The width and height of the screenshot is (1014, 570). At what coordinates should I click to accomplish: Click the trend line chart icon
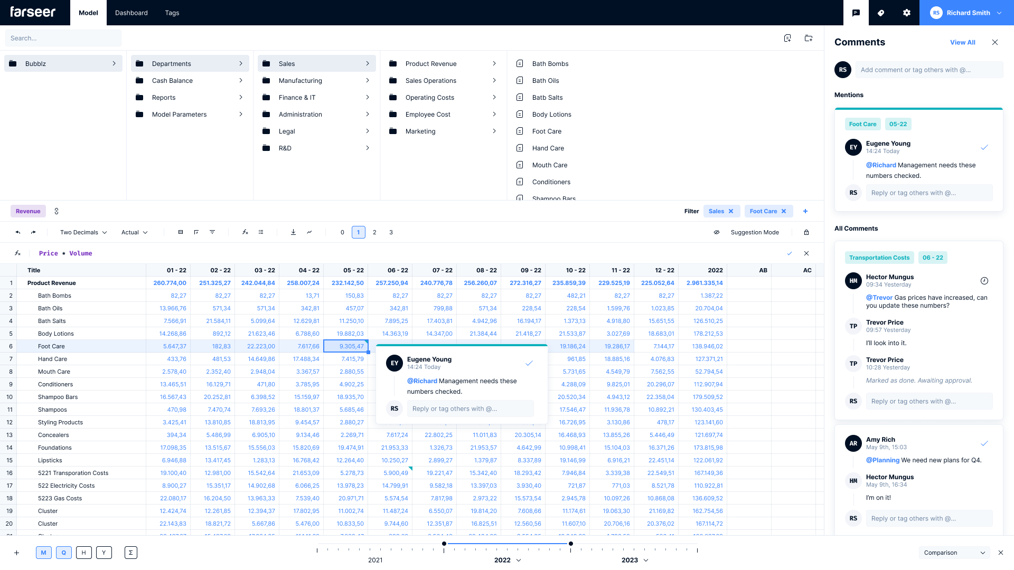[x=309, y=232]
